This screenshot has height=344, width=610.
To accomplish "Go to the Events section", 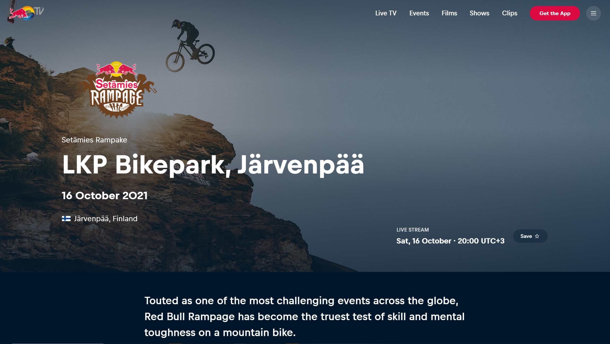I will point(419,13).
